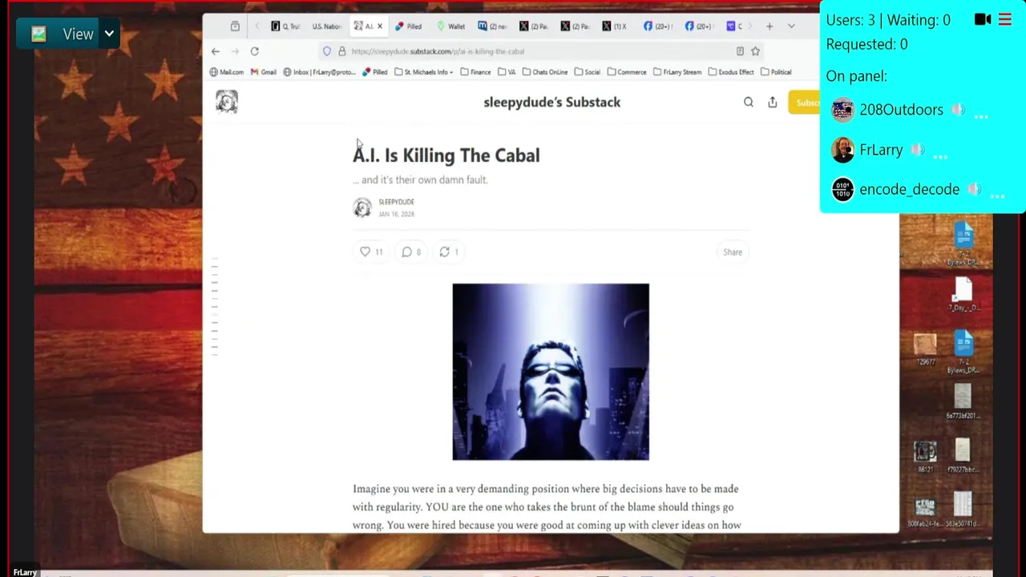
Task: Click the article hero image
Action: tap(551, 372)
